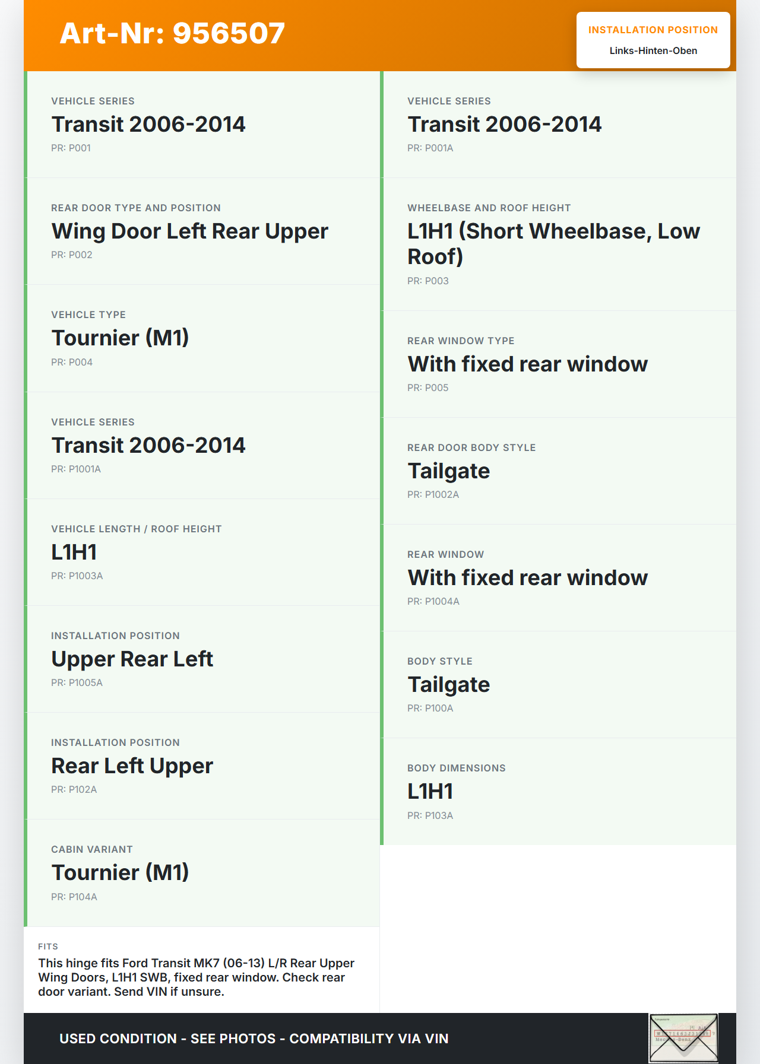Select the Rear Window Type card PR: P005

pyautogui.click(x=559, y=364)
